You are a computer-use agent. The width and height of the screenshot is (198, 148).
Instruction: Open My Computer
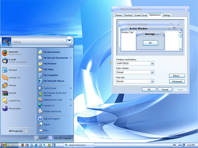48,75
